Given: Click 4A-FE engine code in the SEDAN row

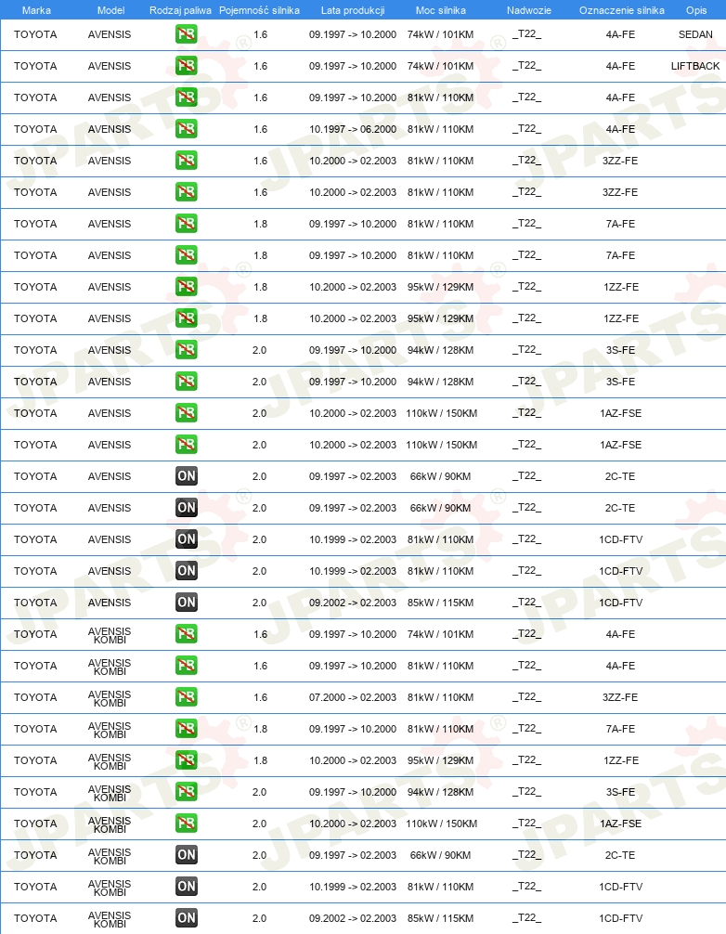Looking at the screenshot, I should pos(620,34).
